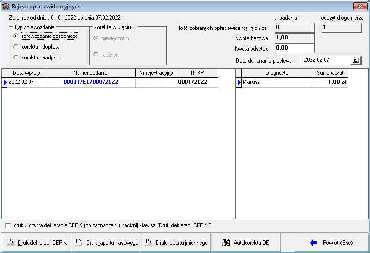Click the application icon in title bar
Screen dimensions: 370x253
(x=6, y=6)
